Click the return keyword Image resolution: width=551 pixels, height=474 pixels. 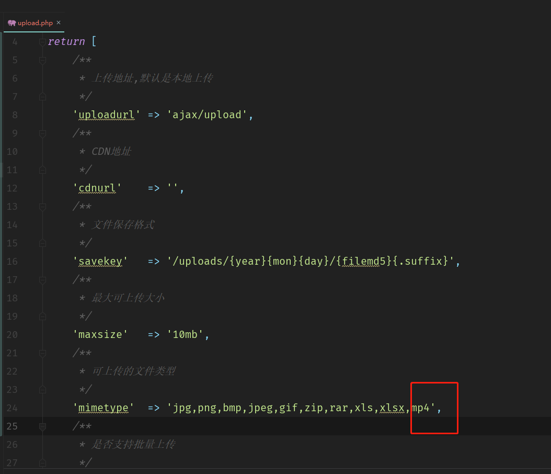[66, 42]
